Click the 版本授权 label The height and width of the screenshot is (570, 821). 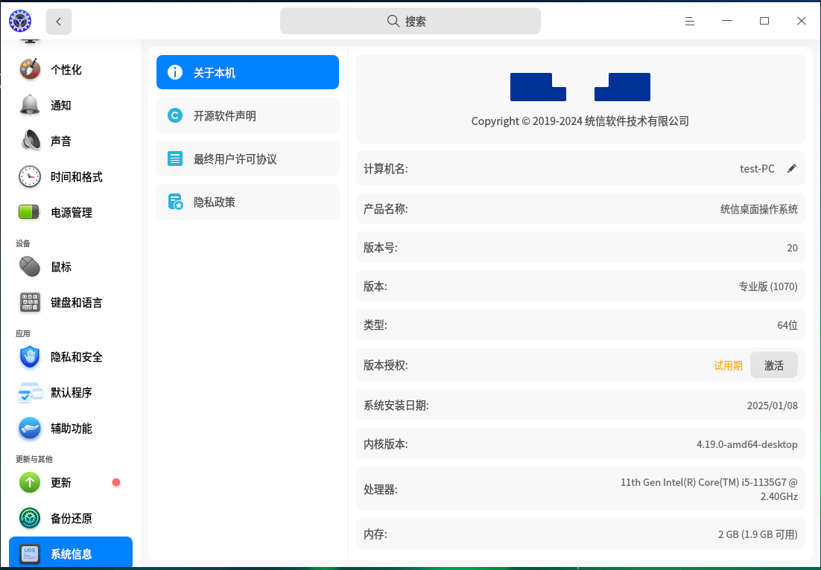[x=385, y=365]
